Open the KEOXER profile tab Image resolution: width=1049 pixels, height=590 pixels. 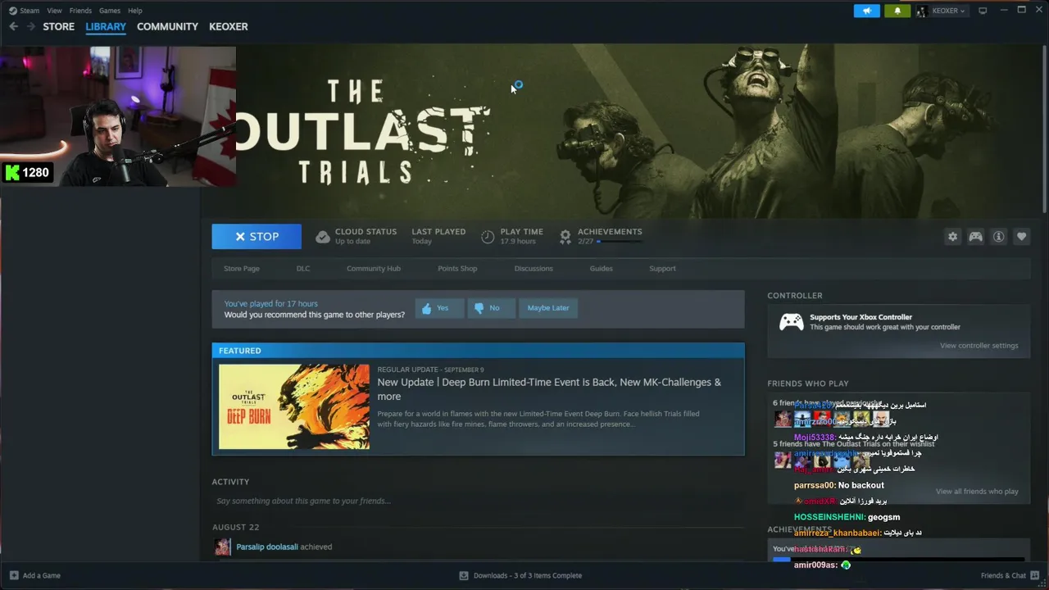click(229, 26)
